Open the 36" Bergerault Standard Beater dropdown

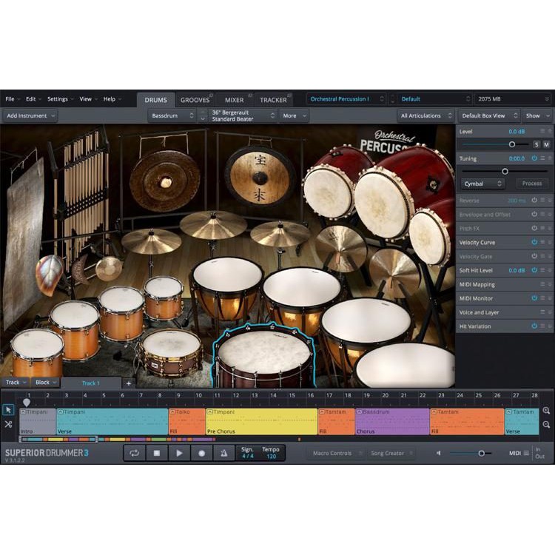[x=242, y=115]
